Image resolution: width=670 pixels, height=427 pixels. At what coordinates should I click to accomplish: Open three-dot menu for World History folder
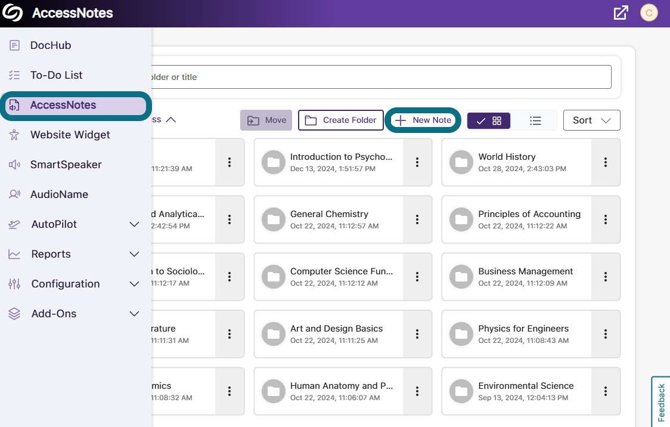(x=606, y=162)
